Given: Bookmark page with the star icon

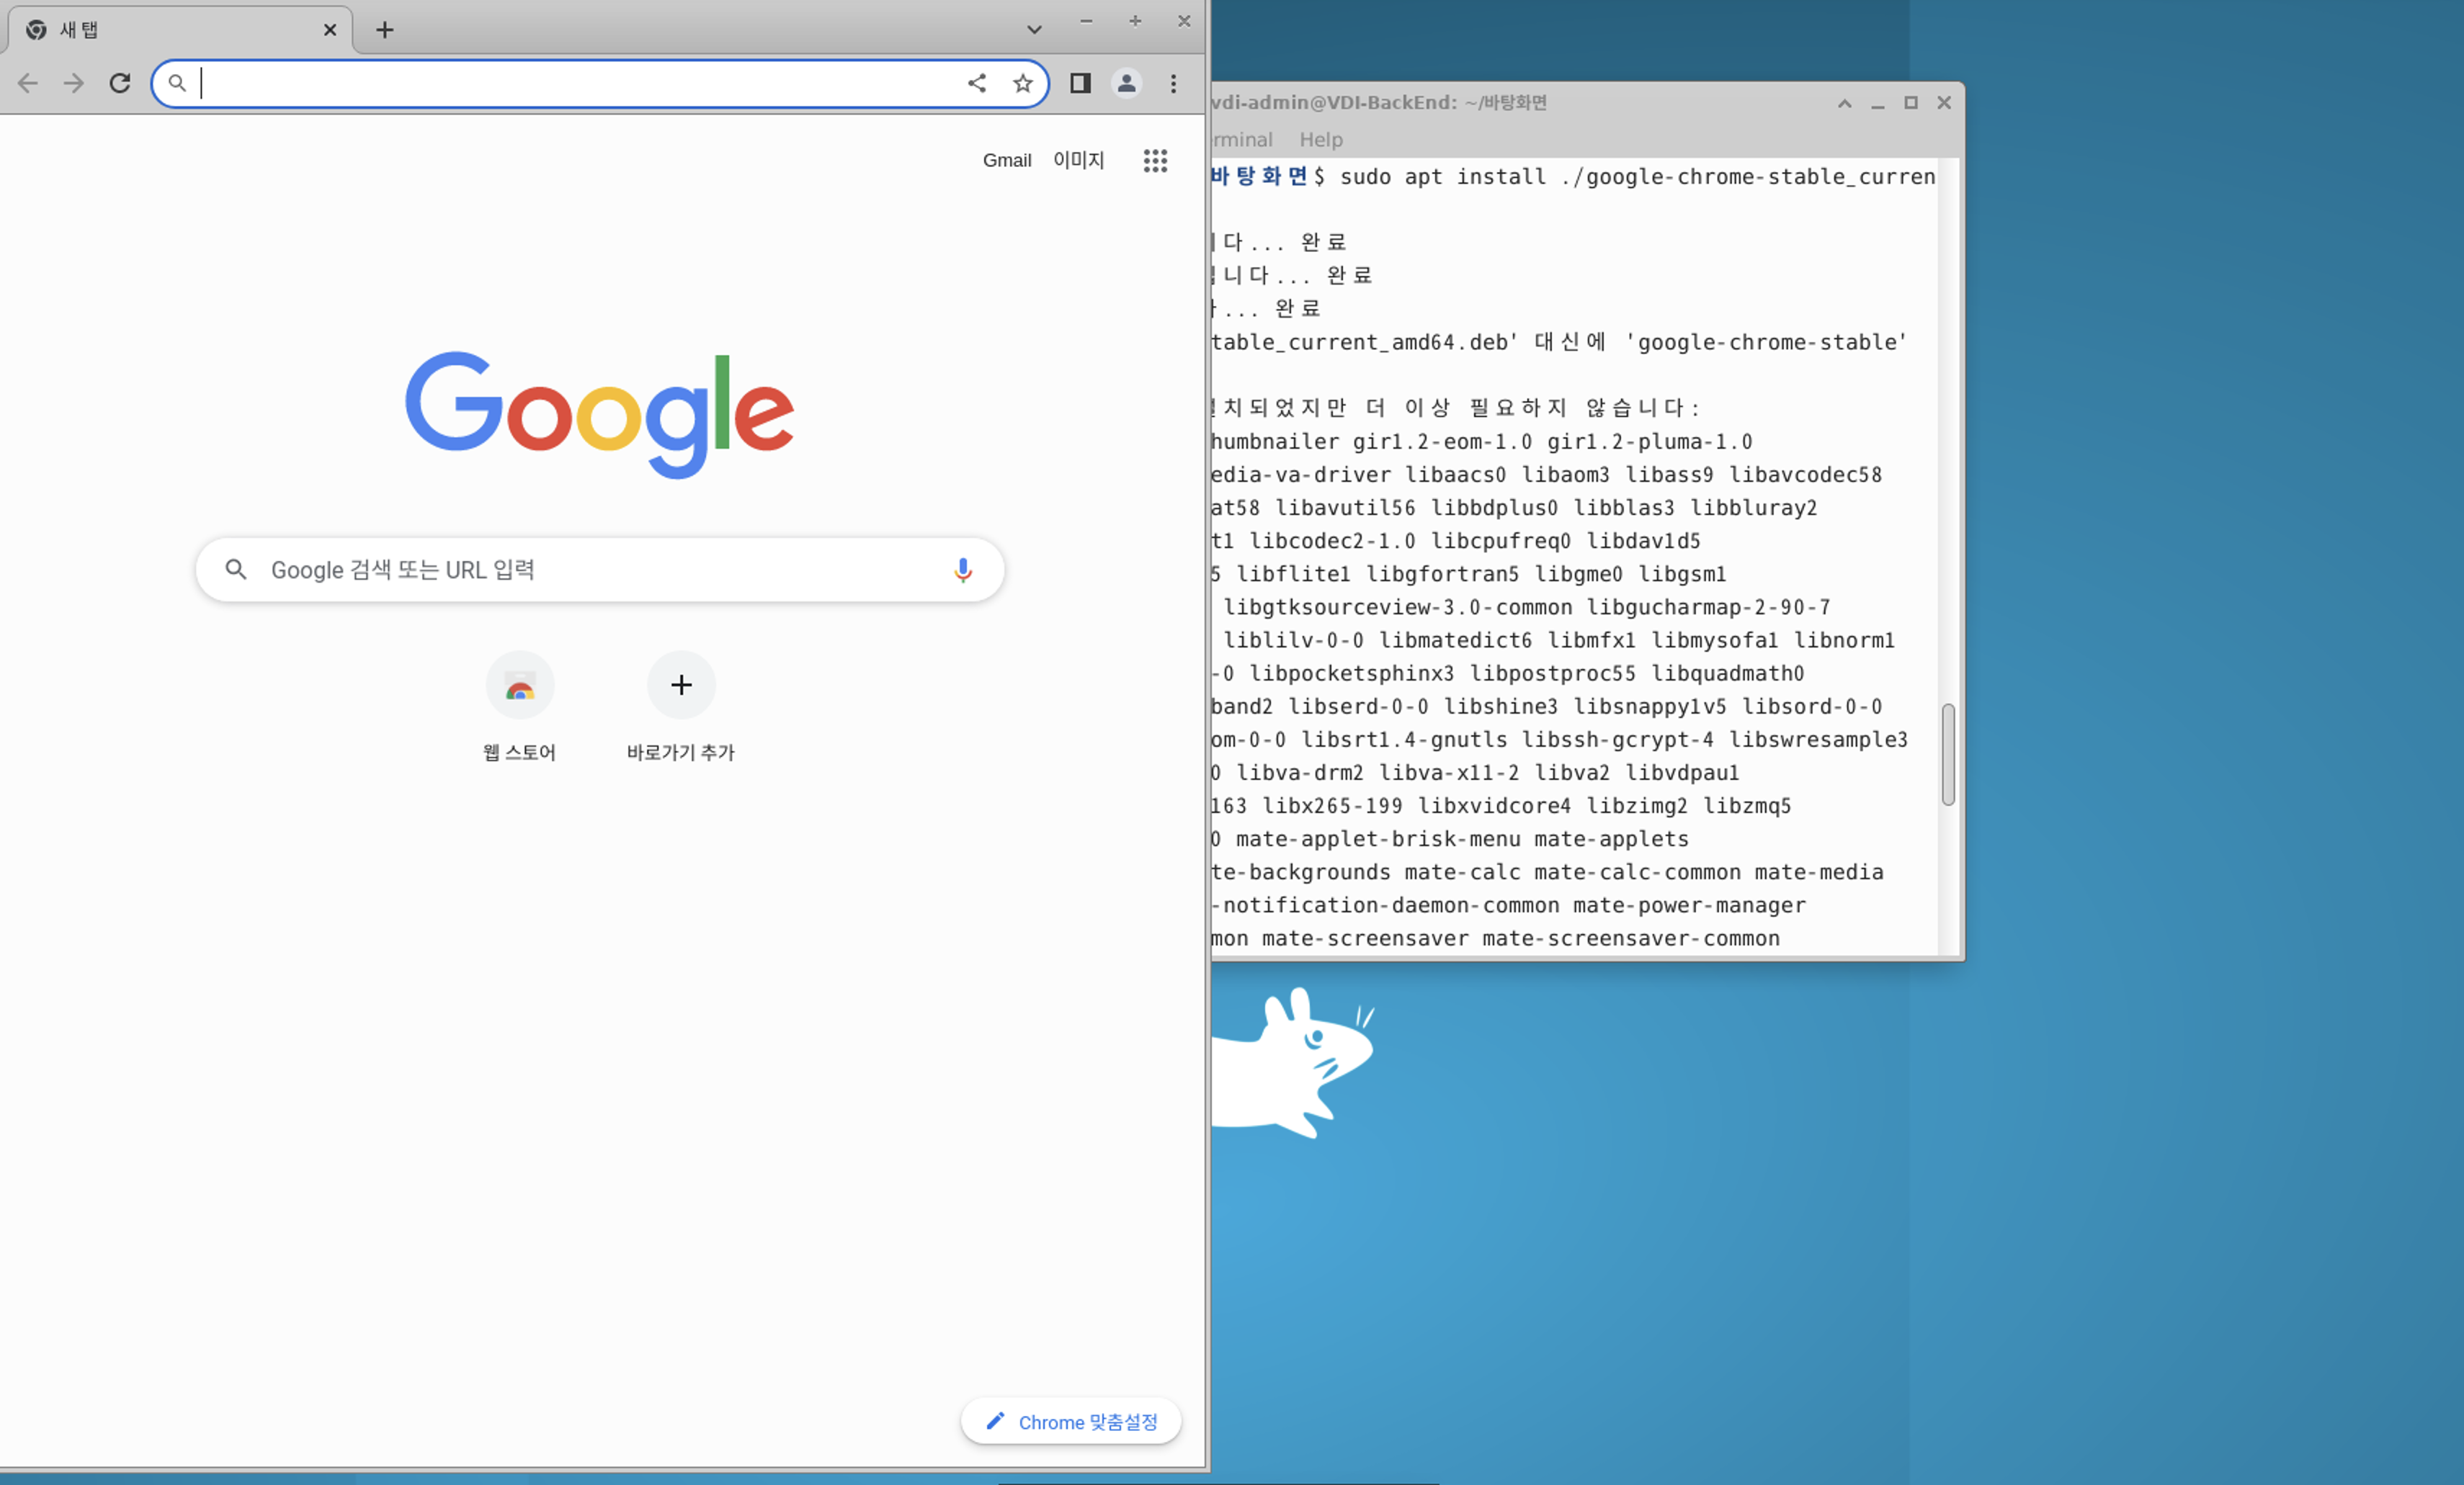Looking at the screenshot, I should [x=1022, y=83].
